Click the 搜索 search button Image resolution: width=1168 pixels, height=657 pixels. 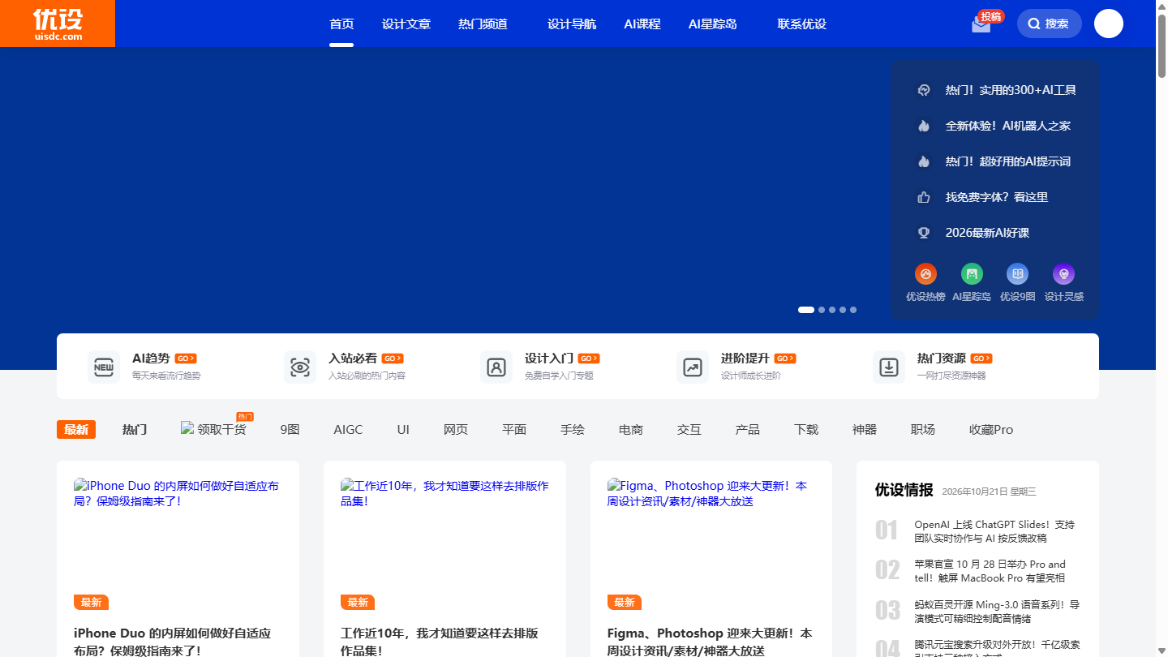click(x=1050, y=24)
